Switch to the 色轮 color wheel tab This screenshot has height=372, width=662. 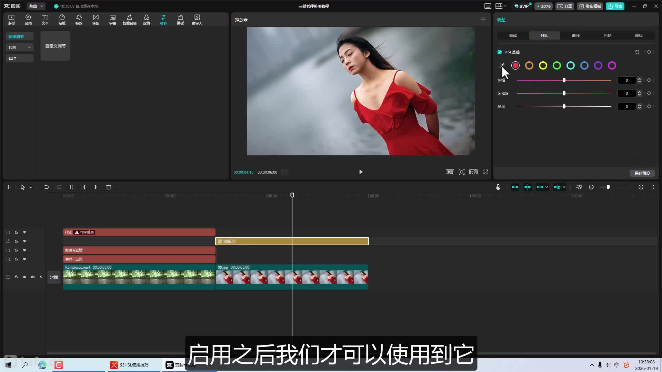(x=607, y=35)
